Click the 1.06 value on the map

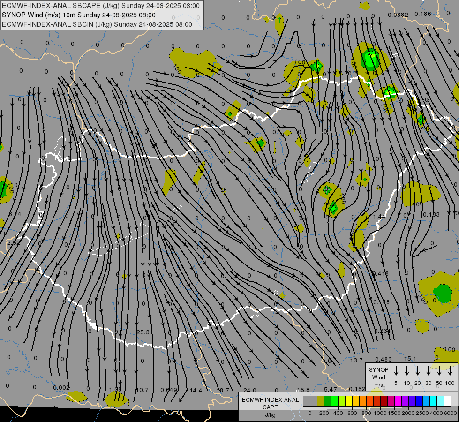pos(115,389)
